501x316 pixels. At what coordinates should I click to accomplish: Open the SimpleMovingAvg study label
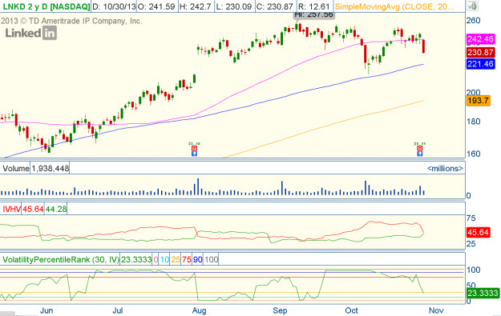pyautogui.click(x=395, y=6)
